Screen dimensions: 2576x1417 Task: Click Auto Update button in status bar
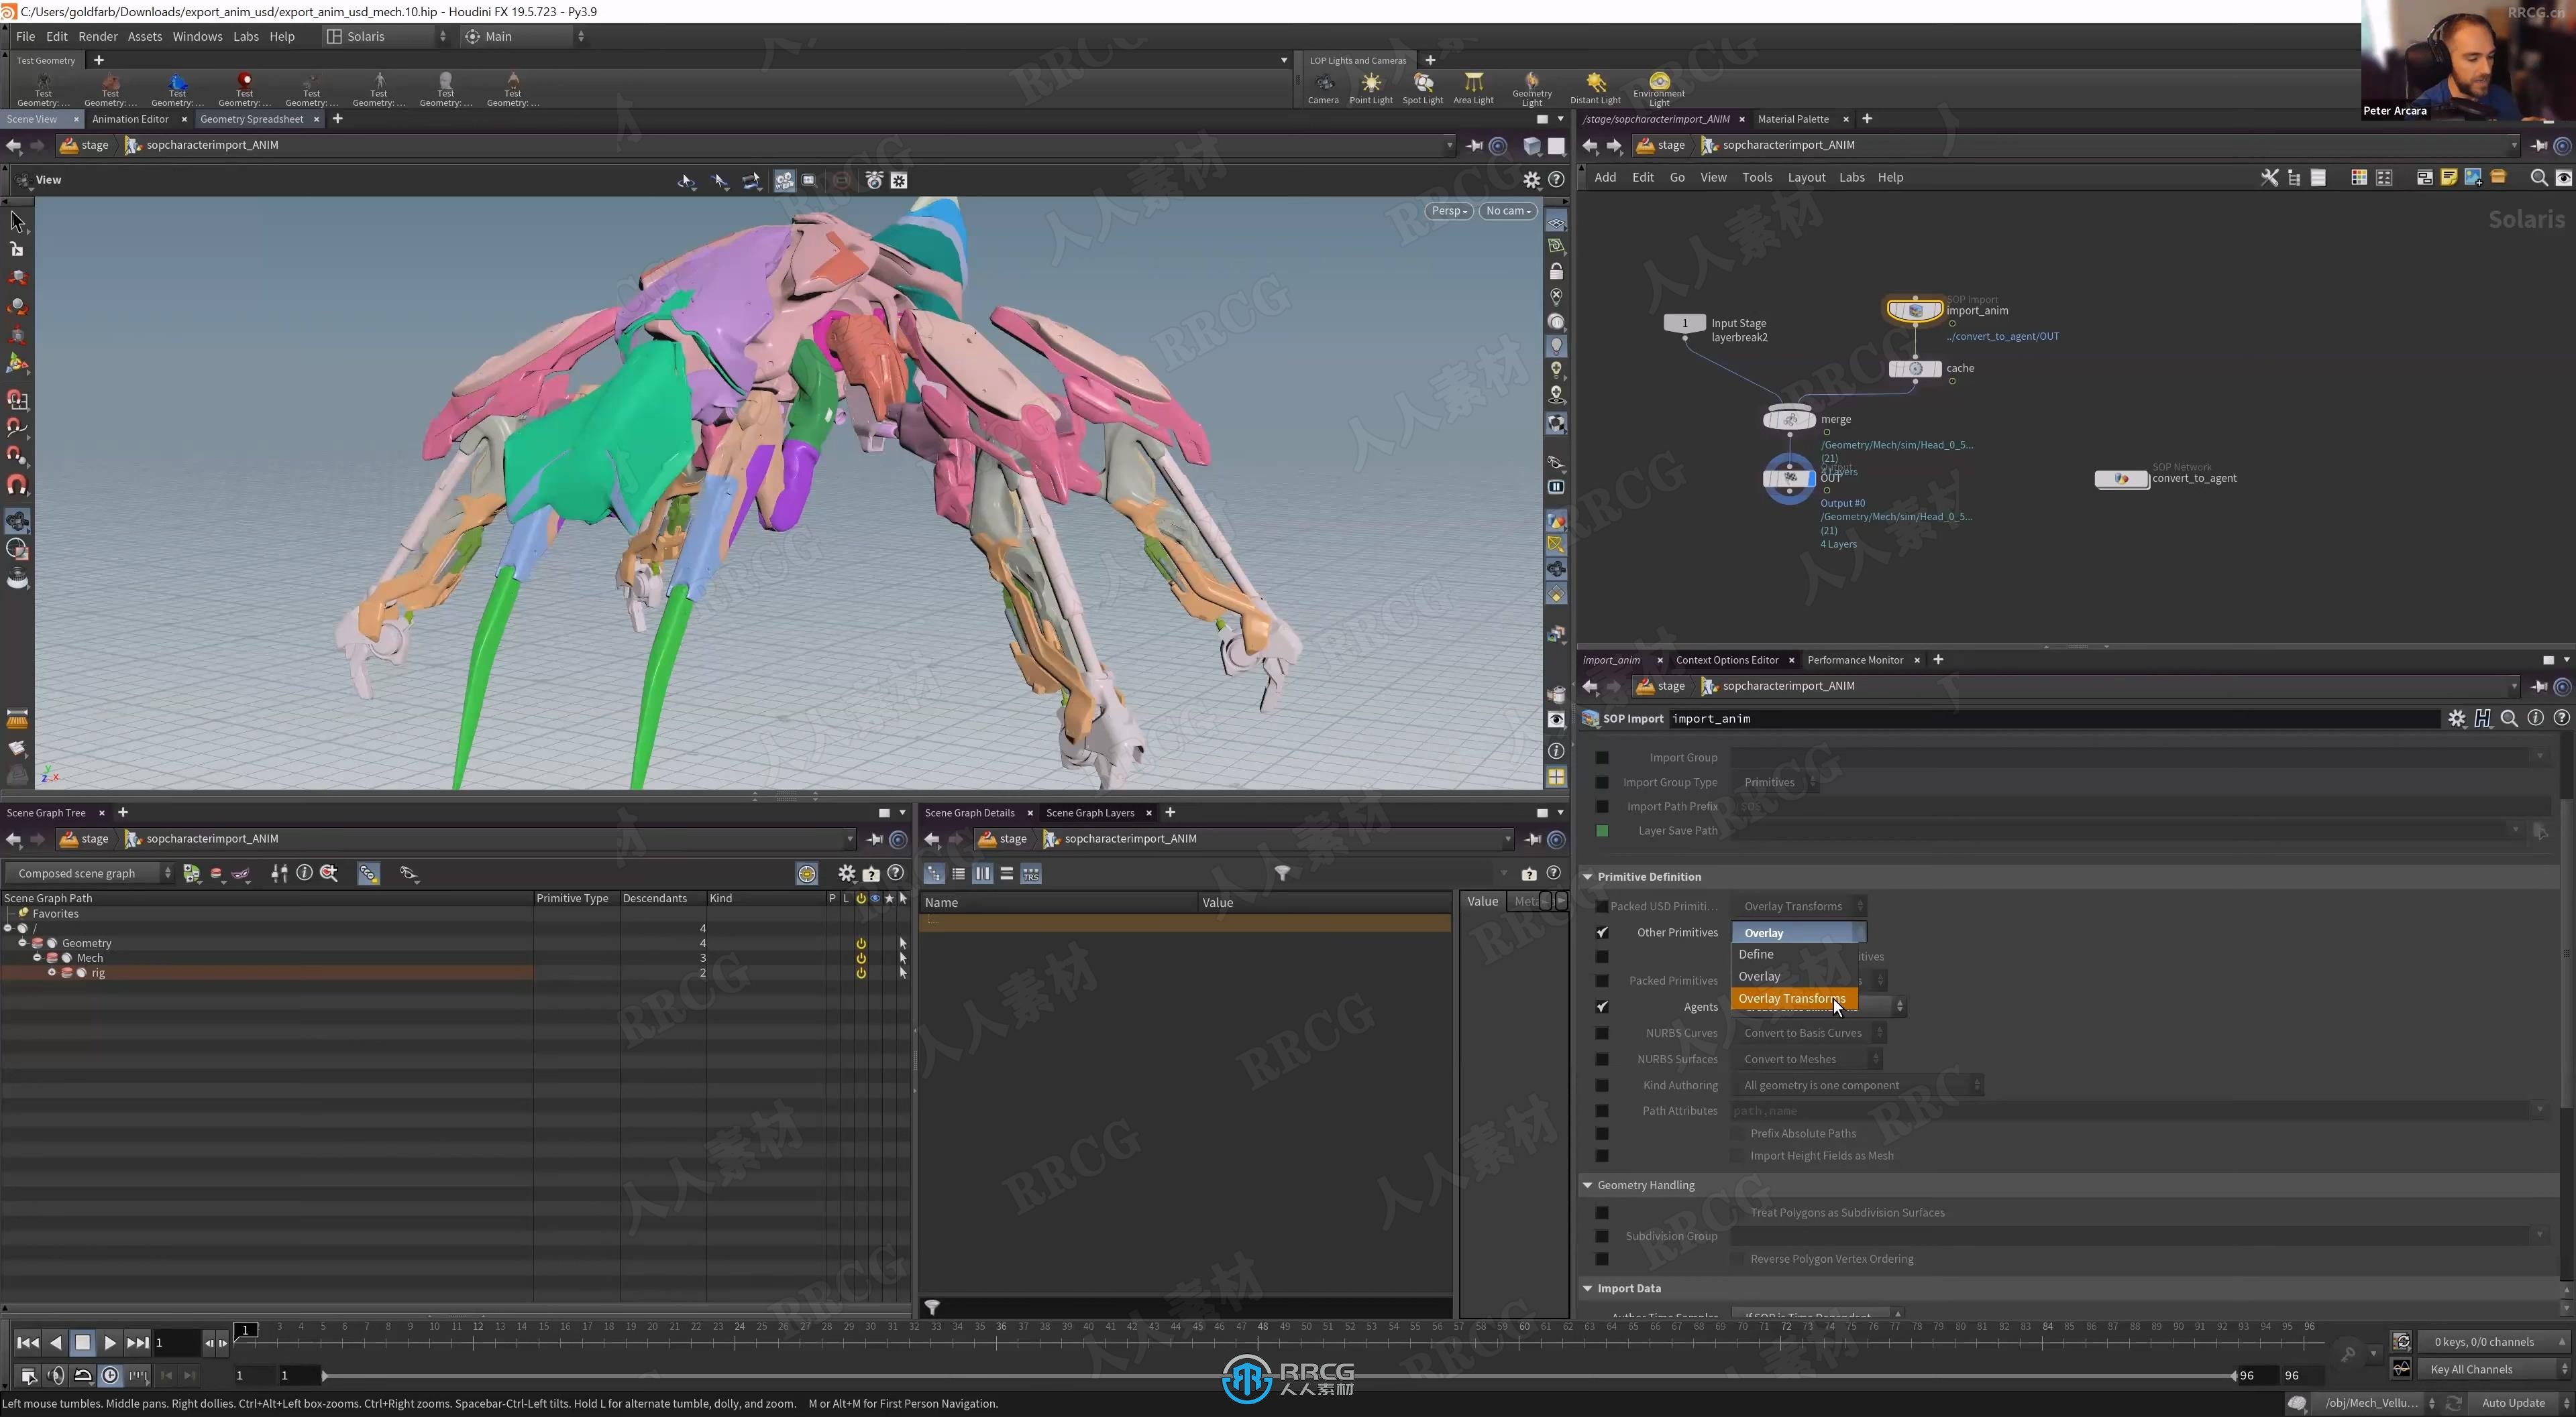[2513, 1403]
